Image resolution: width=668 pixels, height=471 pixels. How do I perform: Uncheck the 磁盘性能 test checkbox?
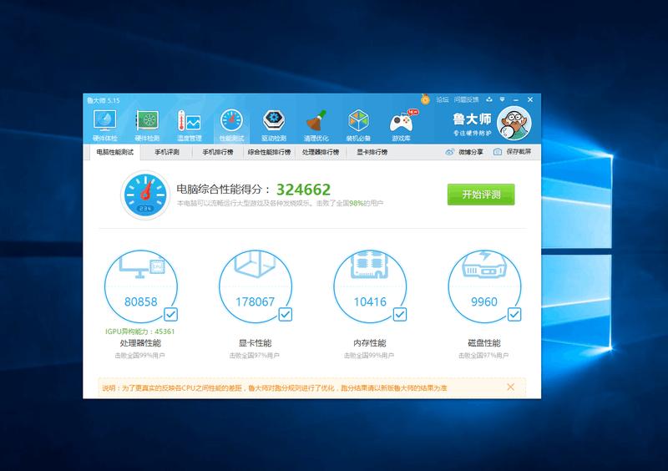tap(514, 315)
